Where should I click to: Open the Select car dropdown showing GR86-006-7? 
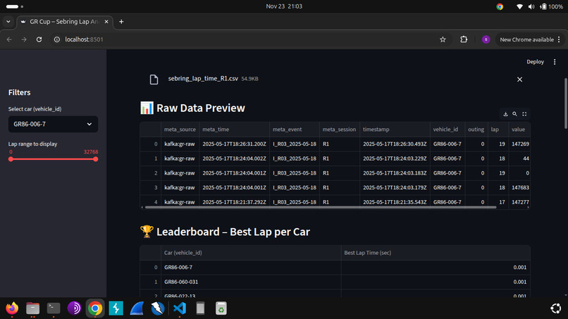(53, 124)
